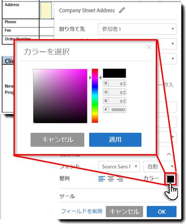Viewport: 186px width, 224px height.
Task: Collapse the appearance section chevron
Action: point(169,154)
